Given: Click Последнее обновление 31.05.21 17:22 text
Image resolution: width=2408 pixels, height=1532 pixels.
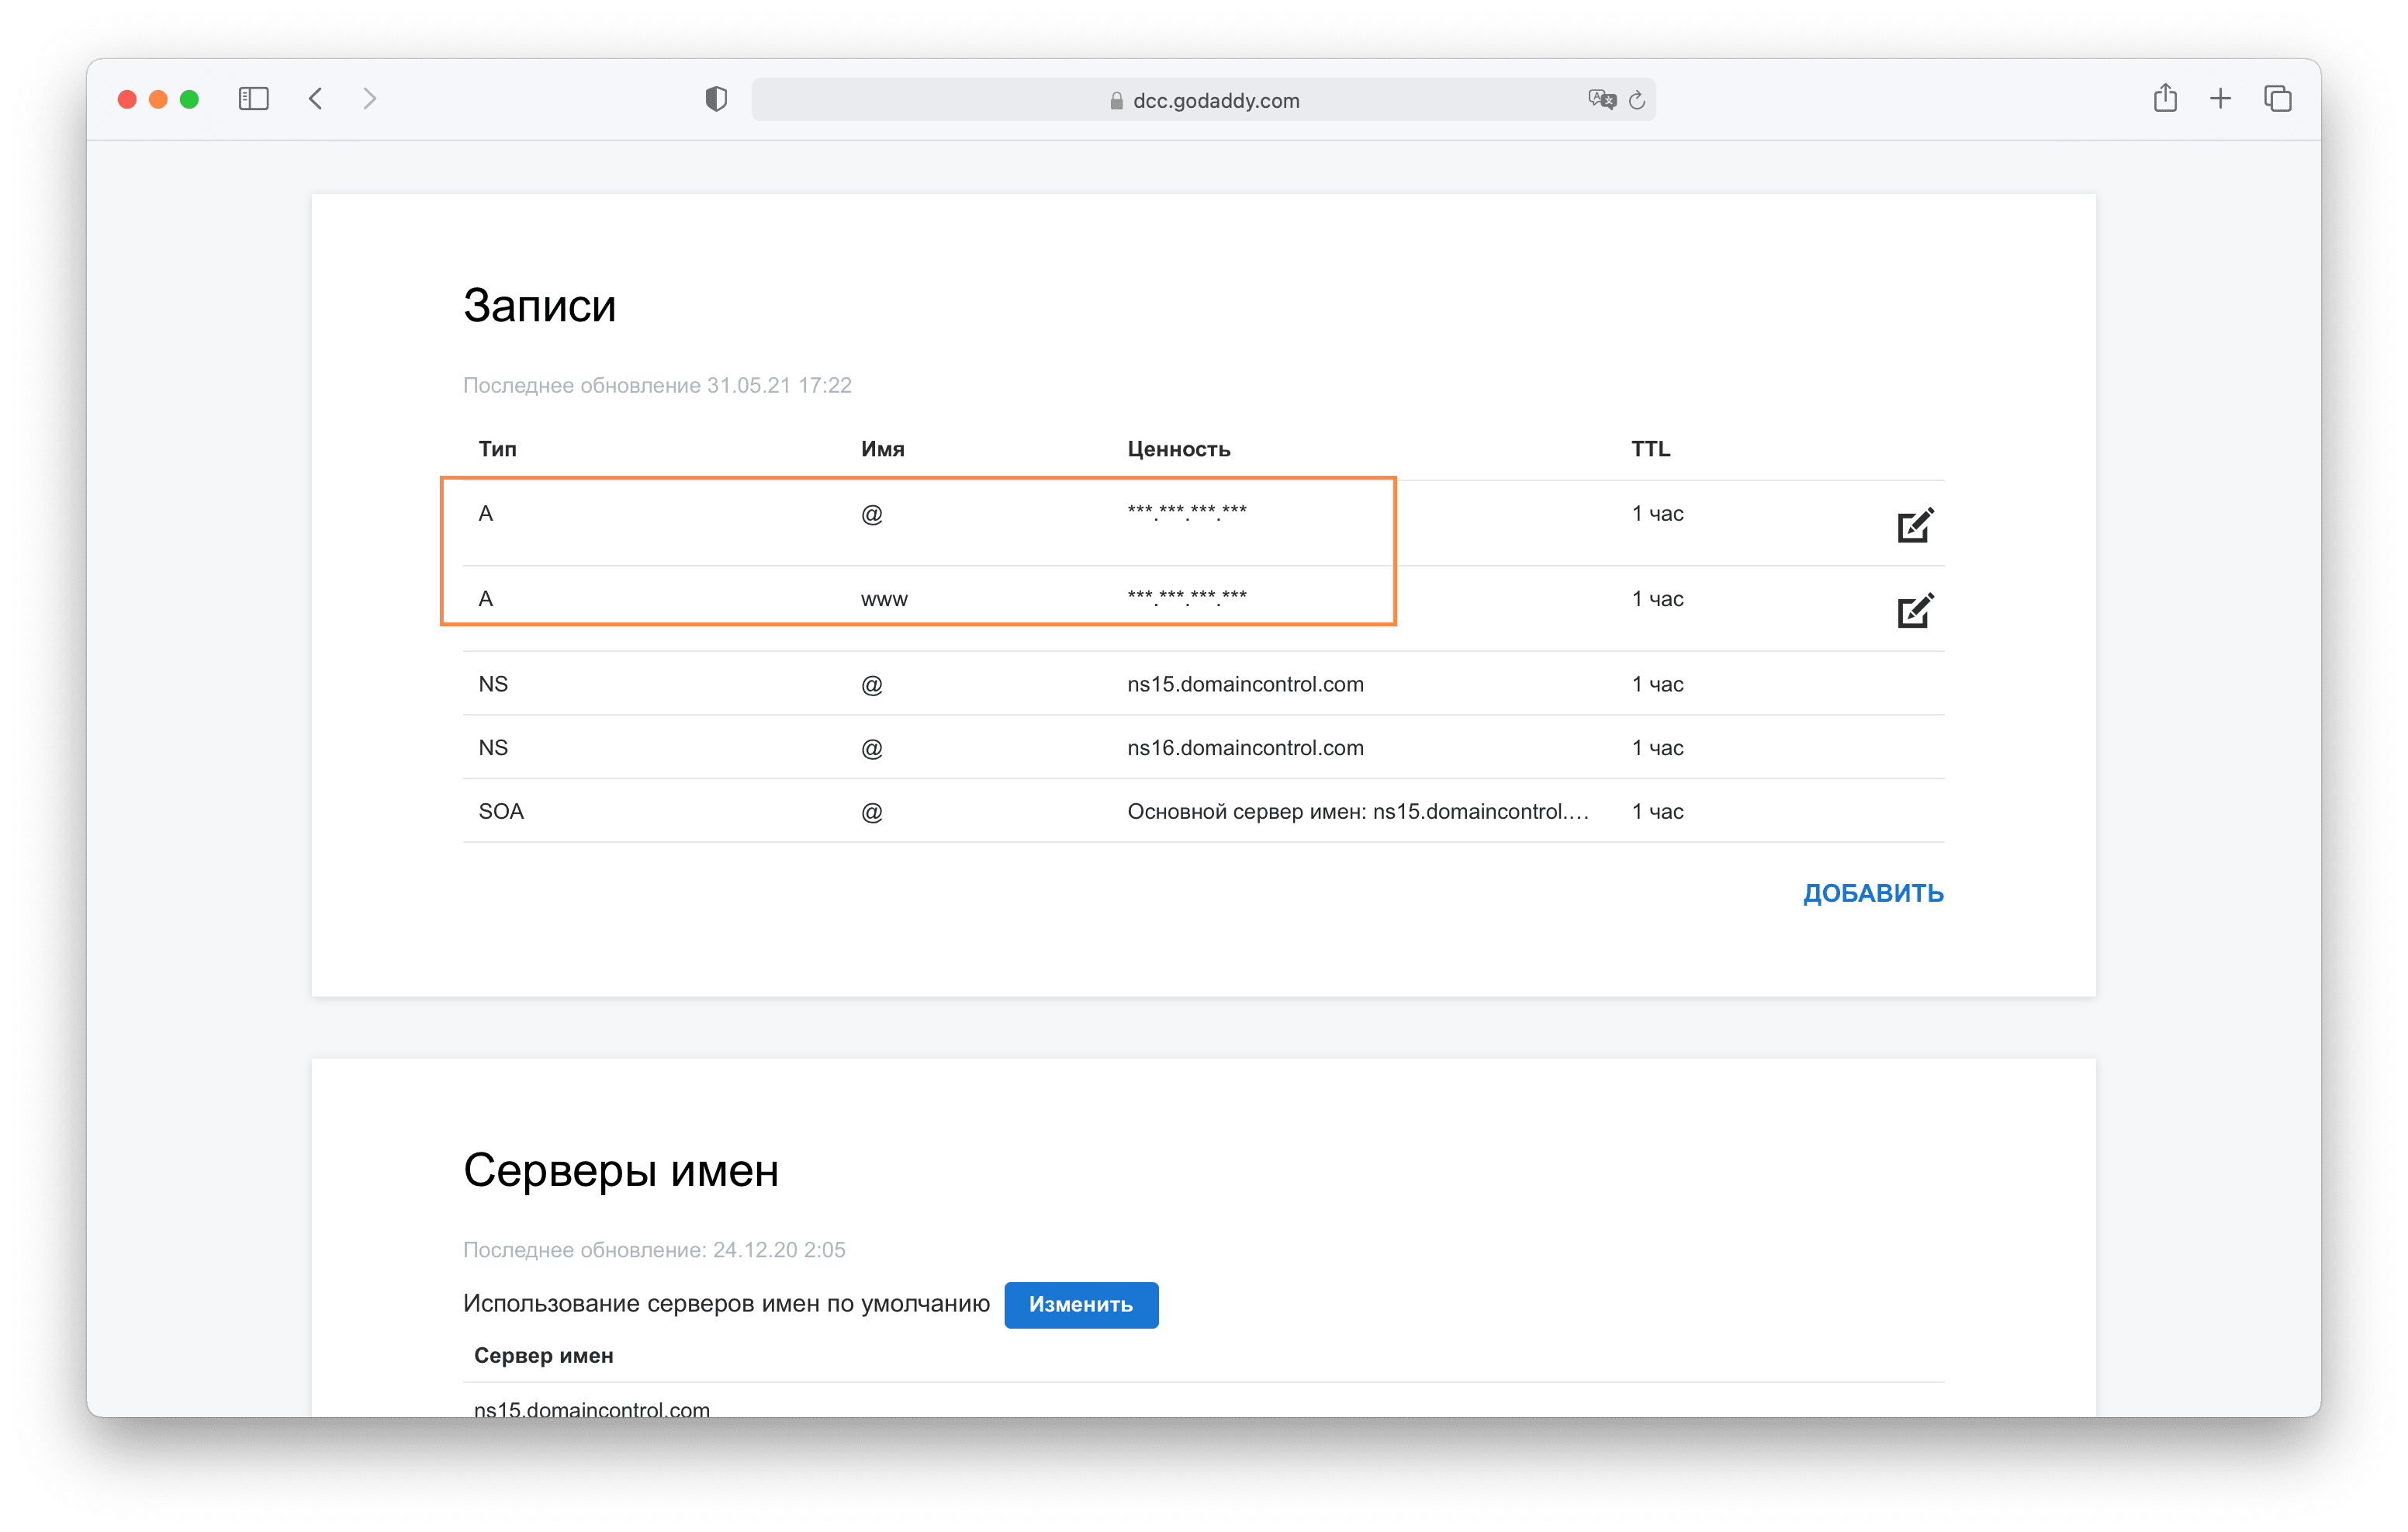Looking at the screenshot, I should pyautogui.click(x=657, y=385).
